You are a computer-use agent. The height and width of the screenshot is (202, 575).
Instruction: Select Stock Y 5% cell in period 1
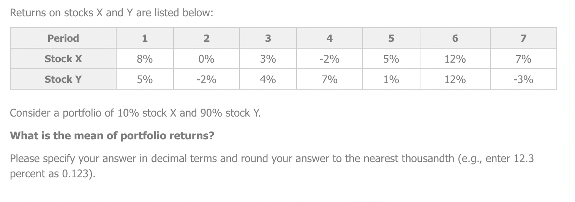145,79
